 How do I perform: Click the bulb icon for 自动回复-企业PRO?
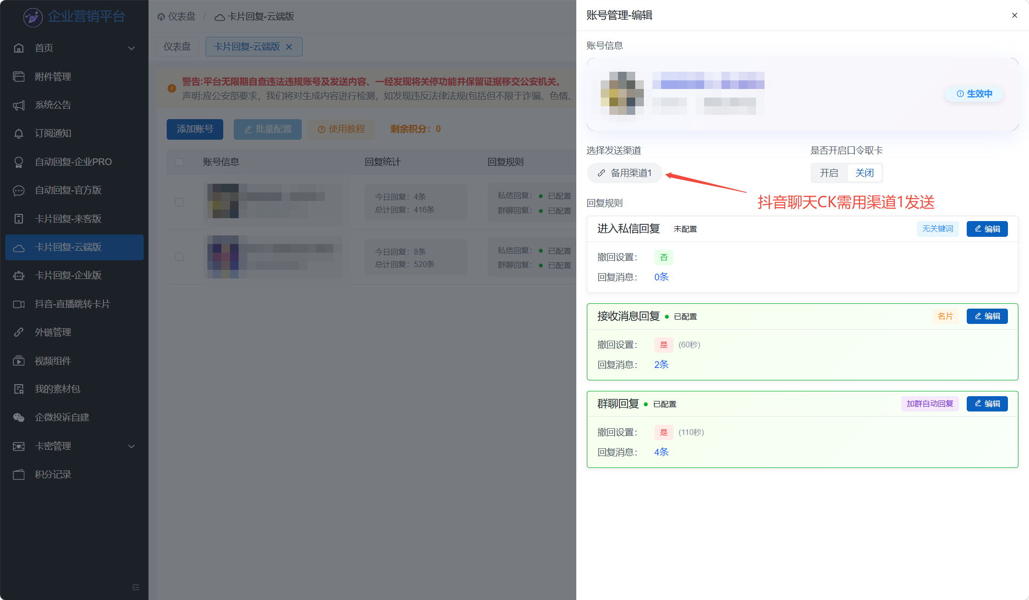pos(19,162)
